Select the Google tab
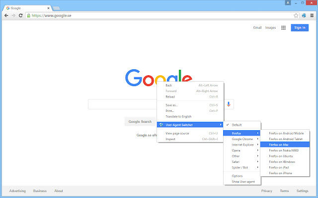Image resolution: width=318 pixels, height=198 pixels. (27, 8)
